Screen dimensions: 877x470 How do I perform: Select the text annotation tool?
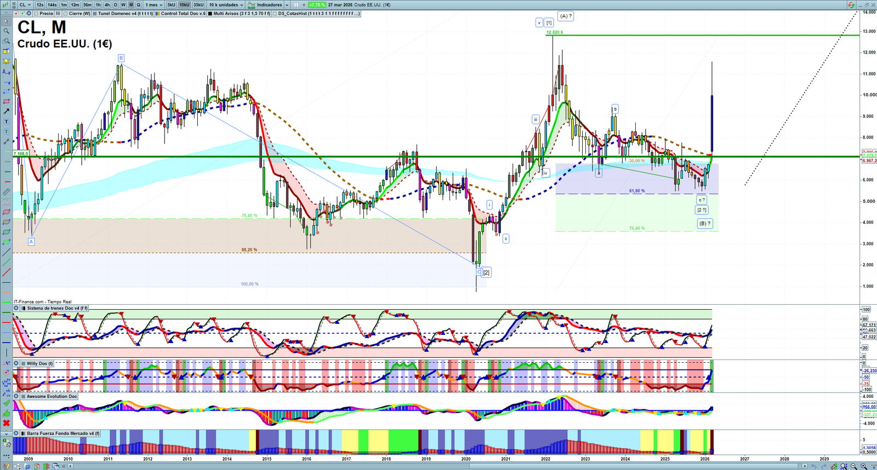(6, 121)
